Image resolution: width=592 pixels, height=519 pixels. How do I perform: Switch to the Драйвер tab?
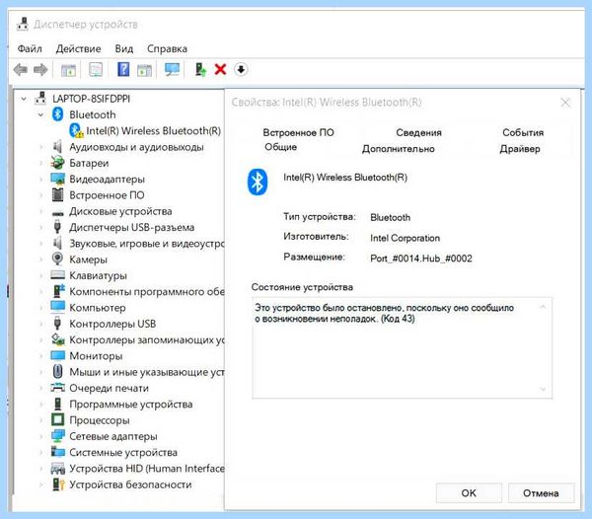[520, 148]
